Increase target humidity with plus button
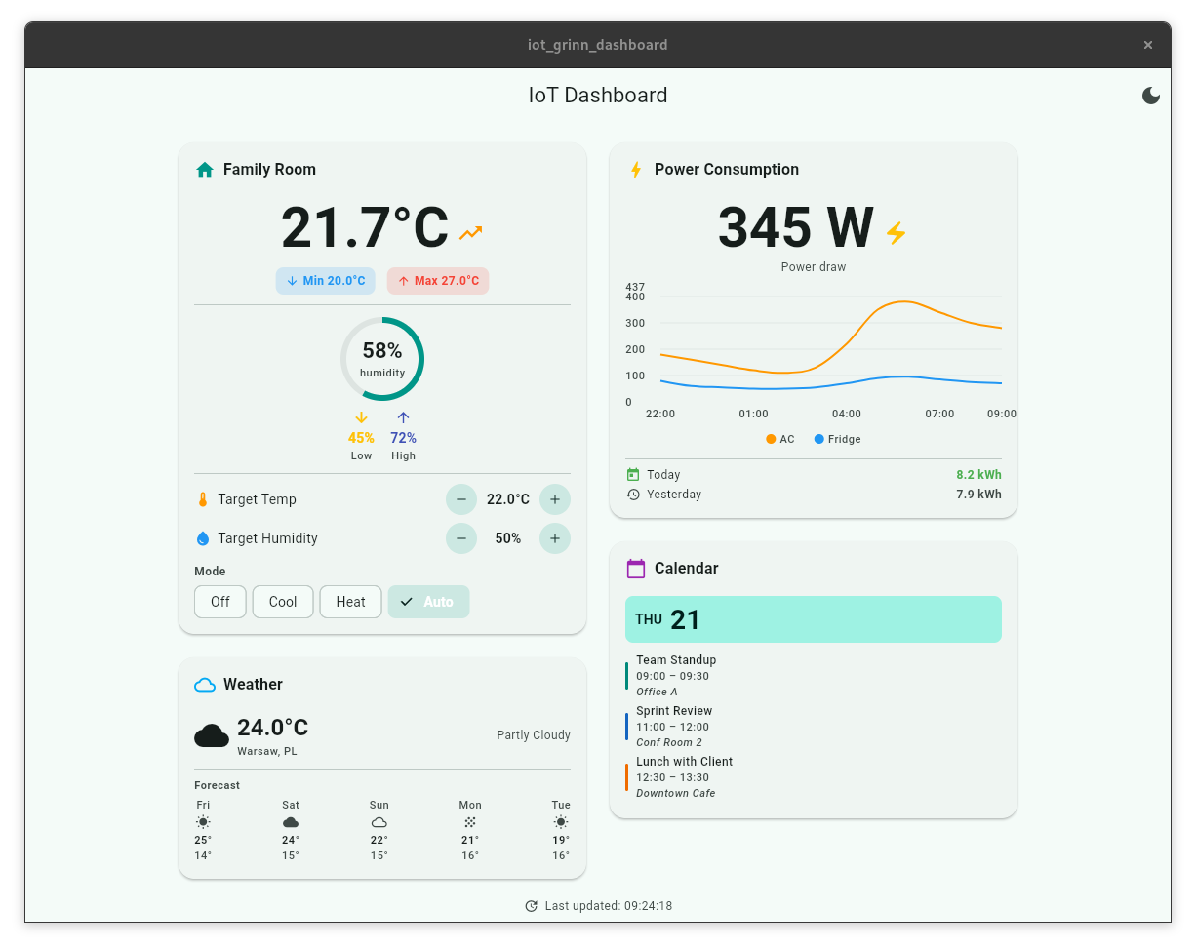 (x=555, y=538)
